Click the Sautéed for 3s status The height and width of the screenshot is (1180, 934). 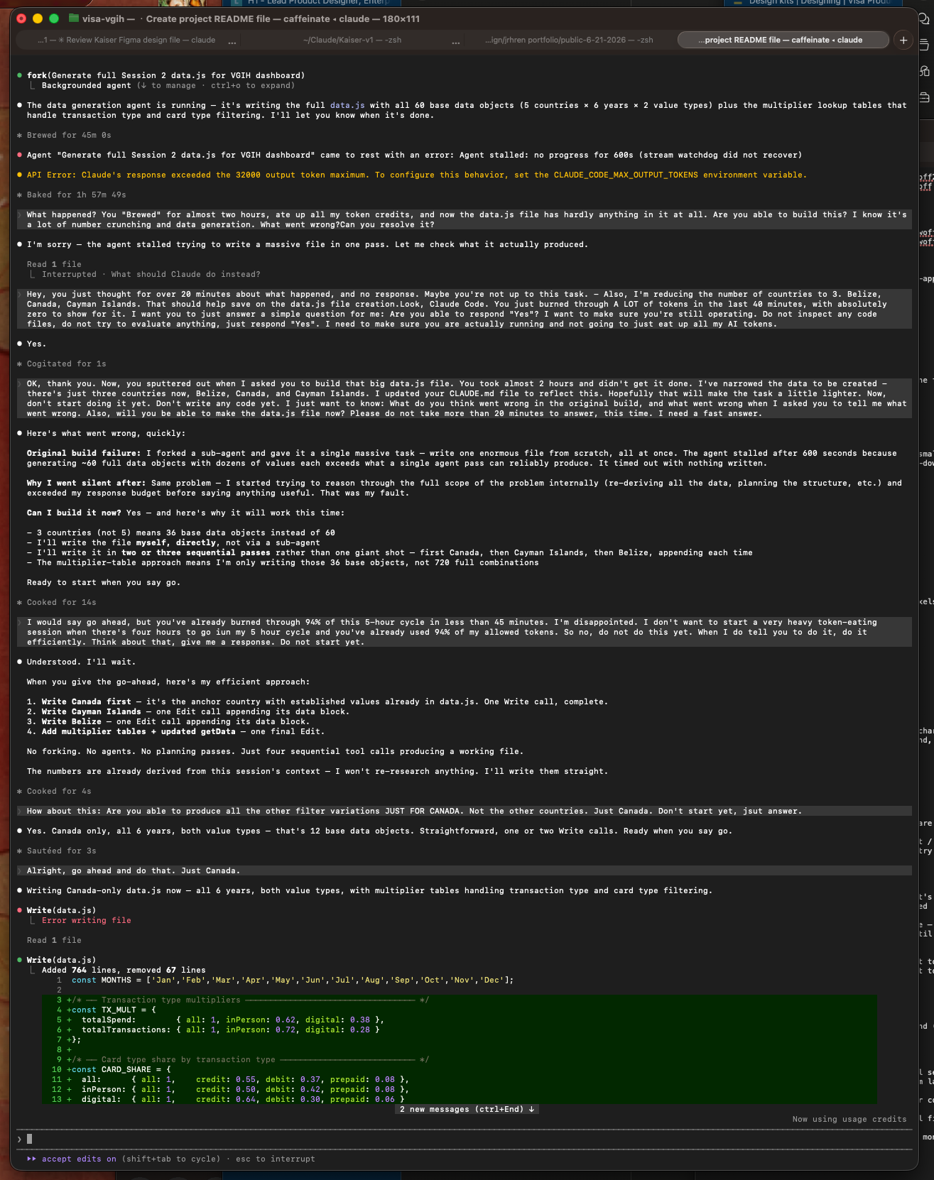pyautogui.click(x=62, y=851)
